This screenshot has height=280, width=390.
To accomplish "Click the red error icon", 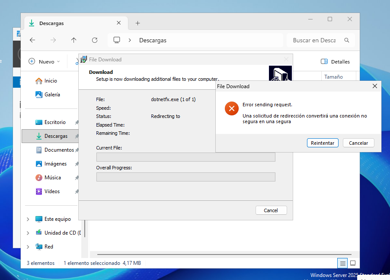I will pyautogui.click(x=232, y=108).
